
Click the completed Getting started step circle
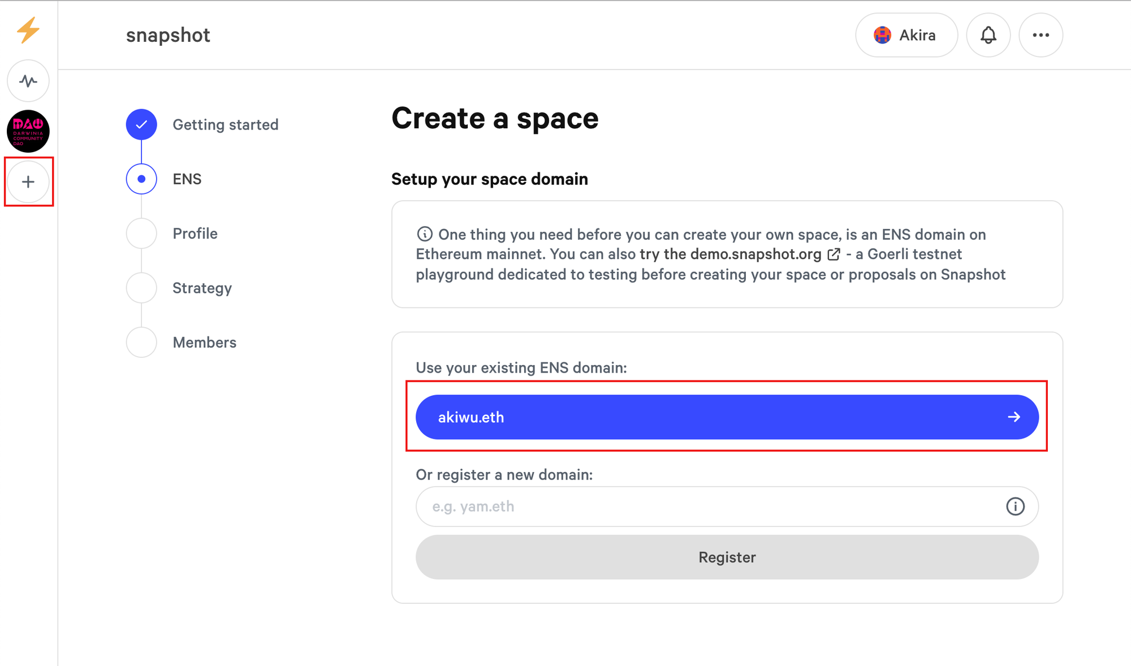[x=141, y=124]
